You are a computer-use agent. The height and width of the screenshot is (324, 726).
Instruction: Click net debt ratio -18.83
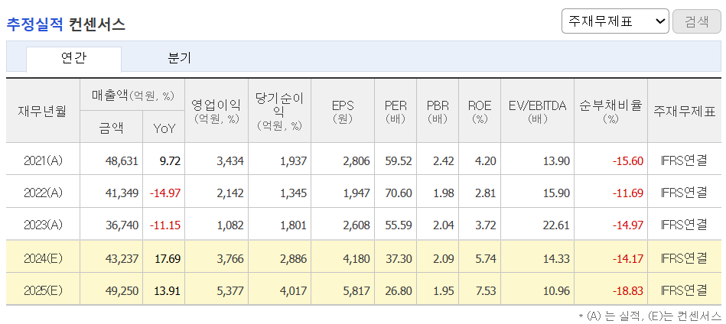[x=628, y=290]
